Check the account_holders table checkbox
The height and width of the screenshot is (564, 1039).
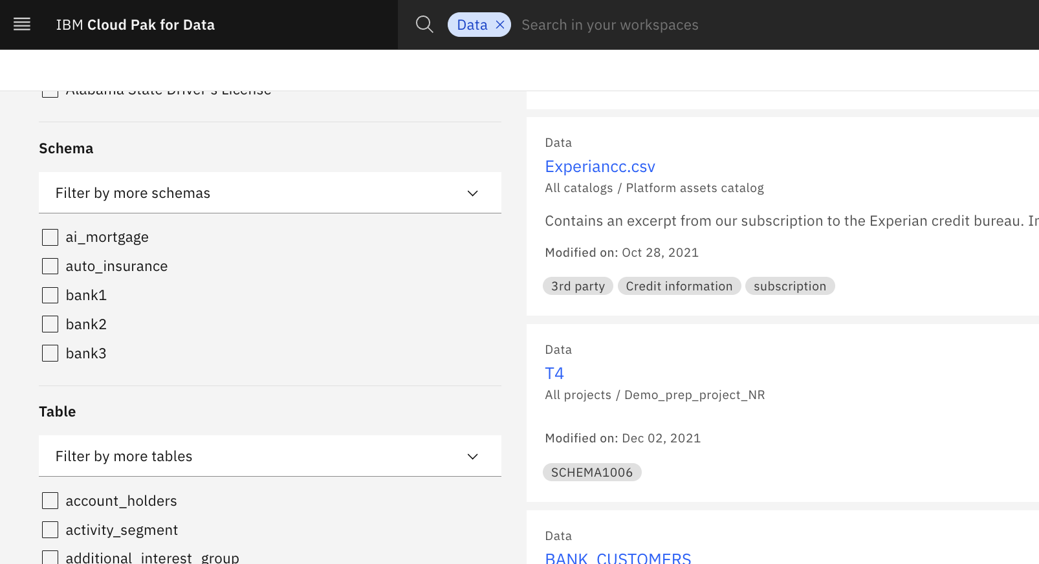click(x=50, y=501)
